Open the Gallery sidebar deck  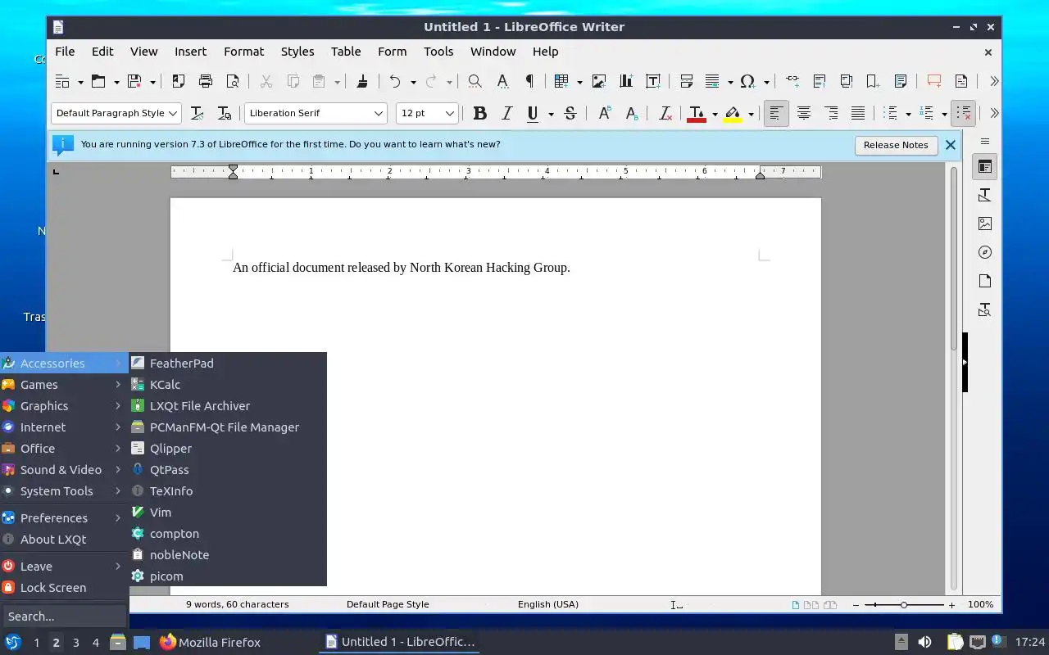[985, 224]
